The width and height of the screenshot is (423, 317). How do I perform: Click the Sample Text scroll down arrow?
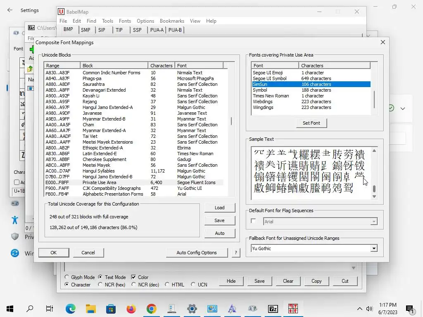[374, 196]
